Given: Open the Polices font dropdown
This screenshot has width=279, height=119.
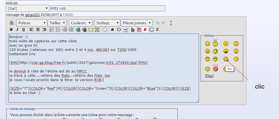Looking at the screenshot, I should pos(32,23).
